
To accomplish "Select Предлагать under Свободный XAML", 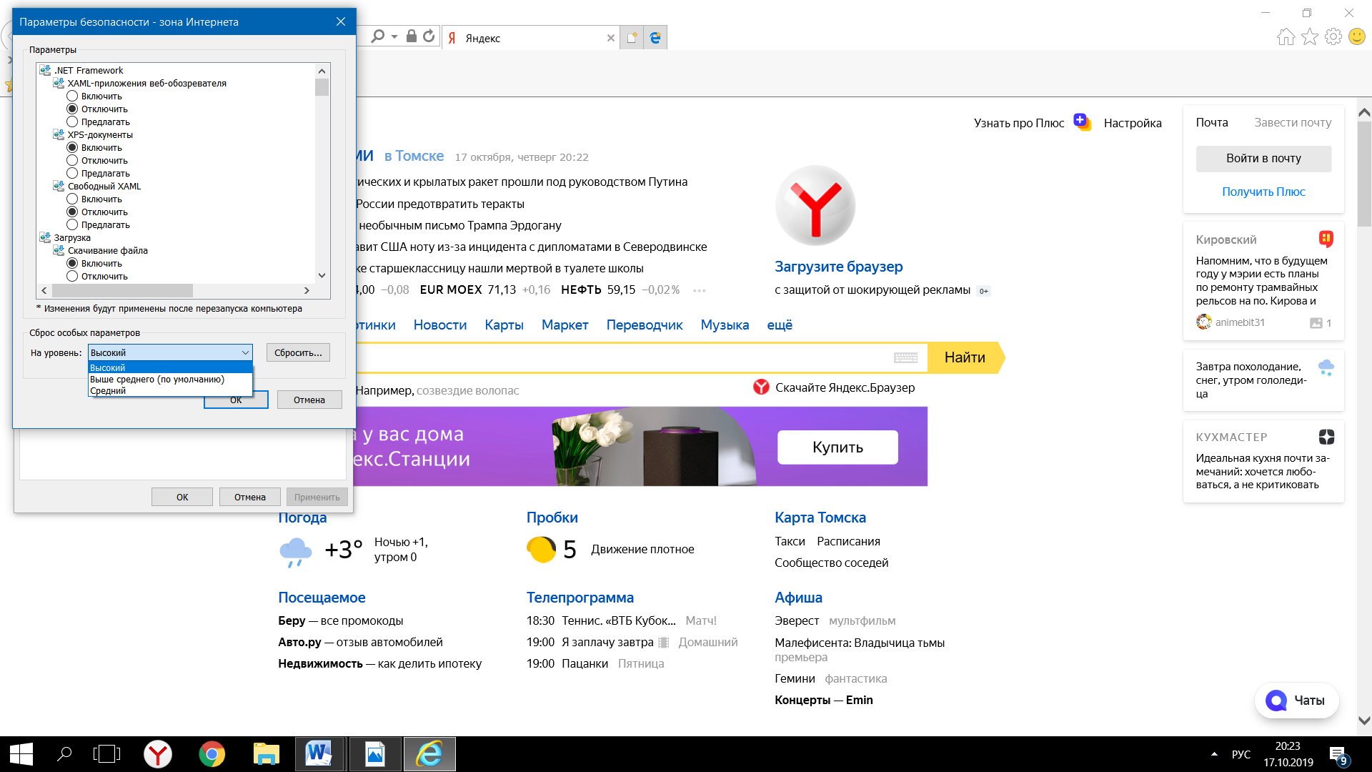I will [x=72, y=224].
